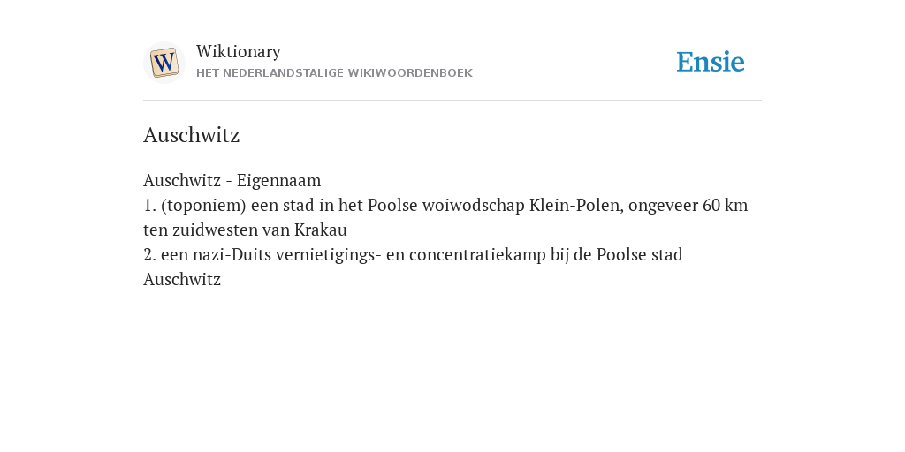
Task: Click Poolse stad in the second definition
Action: pyautogui.click(x=640, y=255)
